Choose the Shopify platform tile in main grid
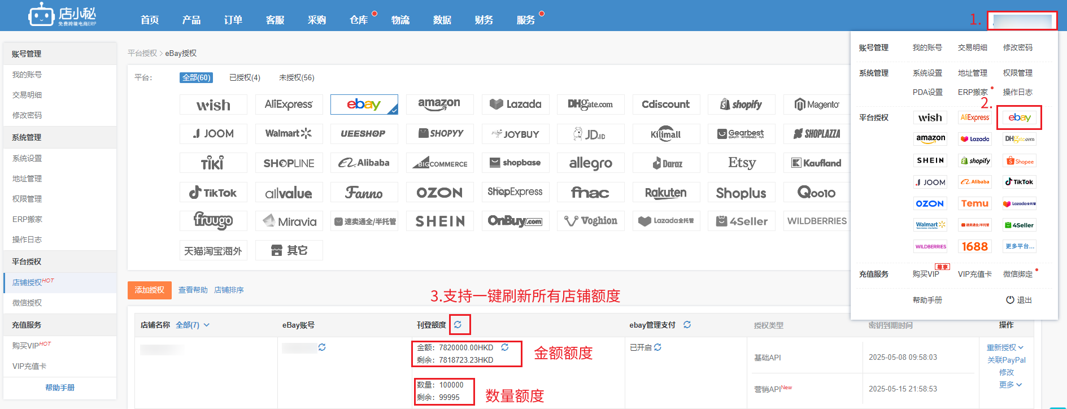 [x=741, y=105]
